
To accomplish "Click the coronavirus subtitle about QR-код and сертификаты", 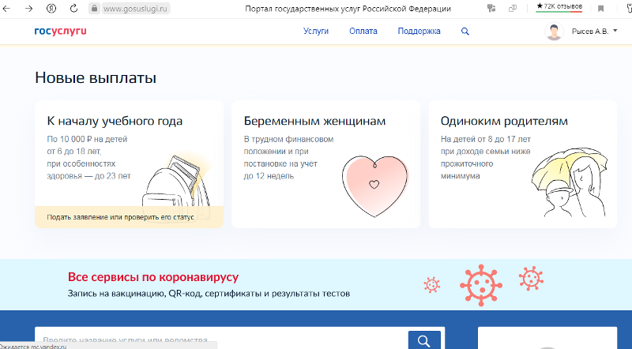I will tap(209, 294).
